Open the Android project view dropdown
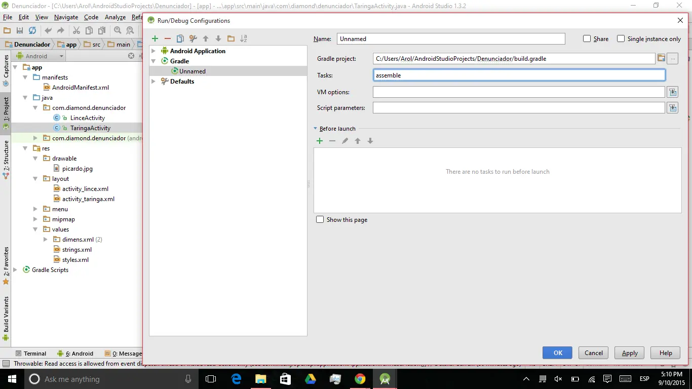The height and width of the screenshot is (389, 692). pos(40,56)
